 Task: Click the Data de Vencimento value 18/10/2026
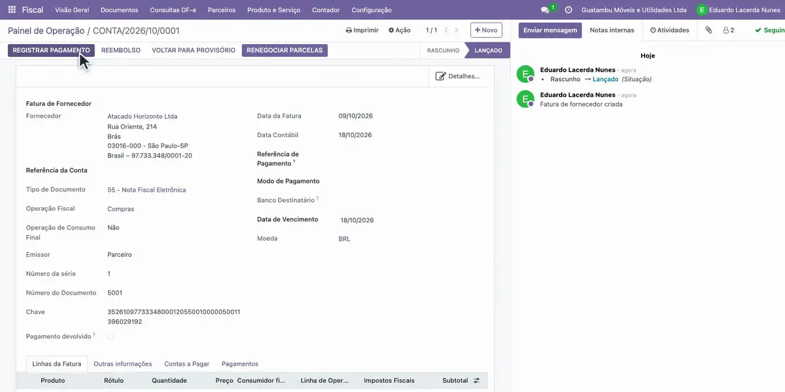357,220
